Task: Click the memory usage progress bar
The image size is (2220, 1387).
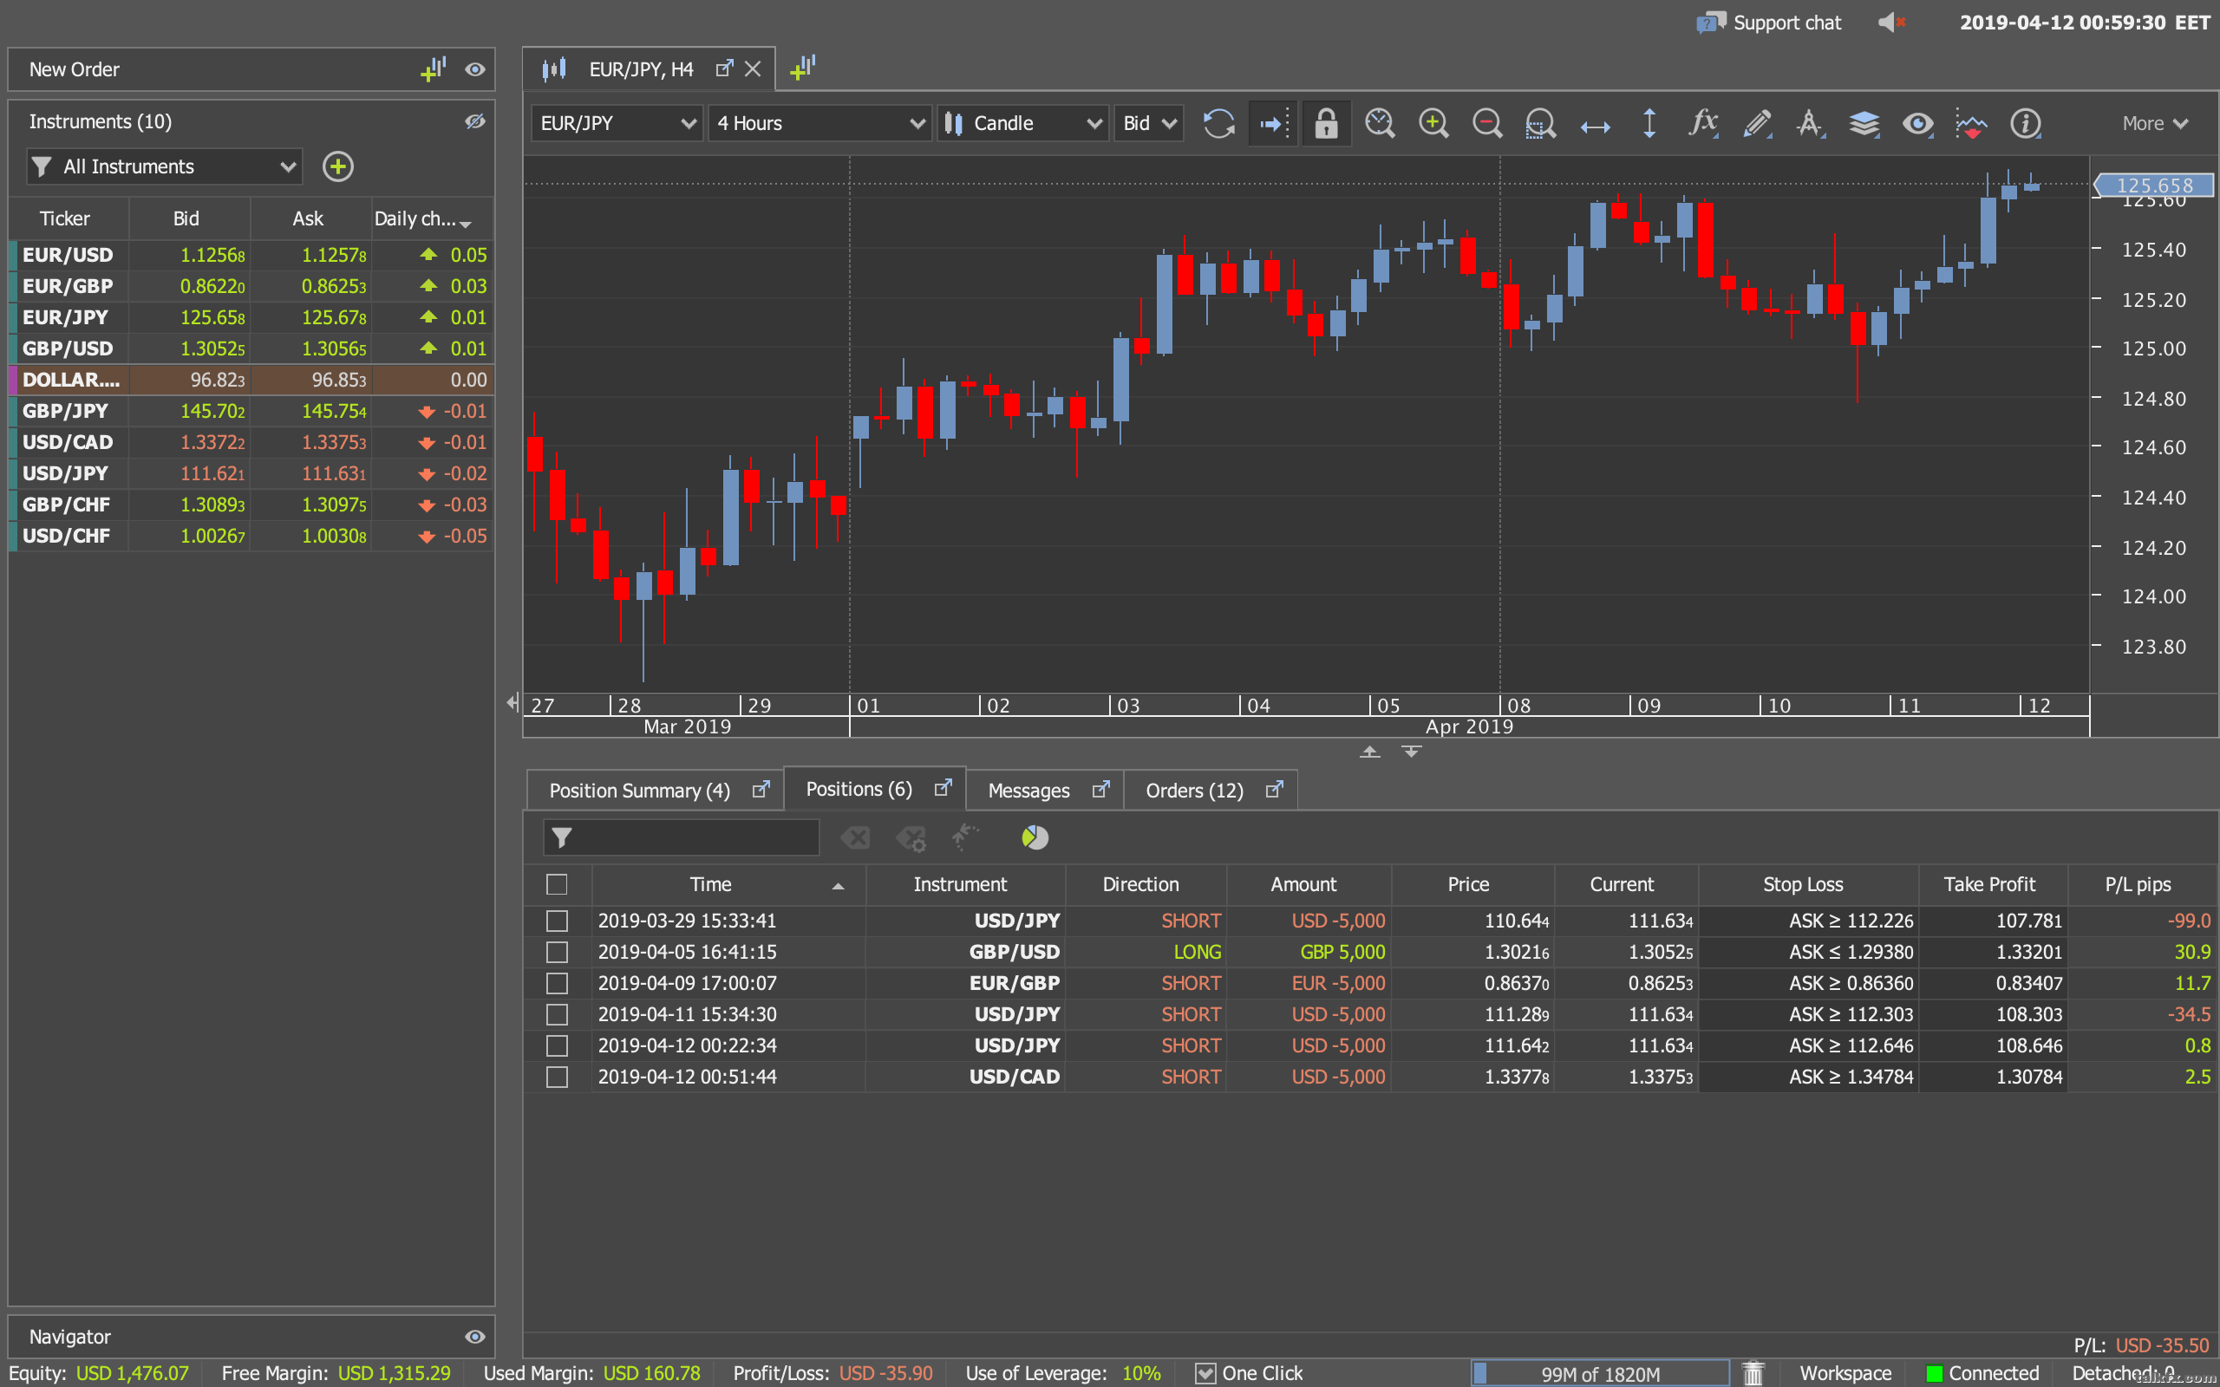Action: (1600, 1373)
